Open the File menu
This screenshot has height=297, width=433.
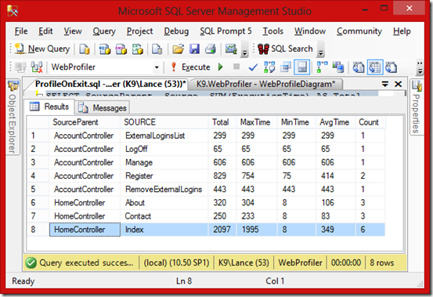click(21, 31)
